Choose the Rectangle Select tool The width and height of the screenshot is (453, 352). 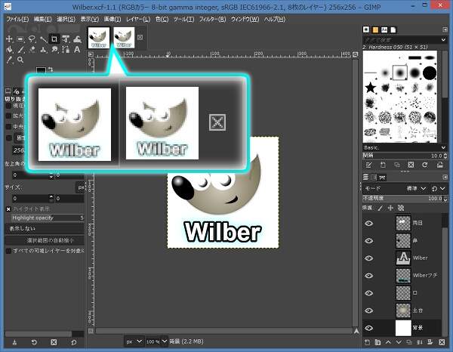coord(20,39)
